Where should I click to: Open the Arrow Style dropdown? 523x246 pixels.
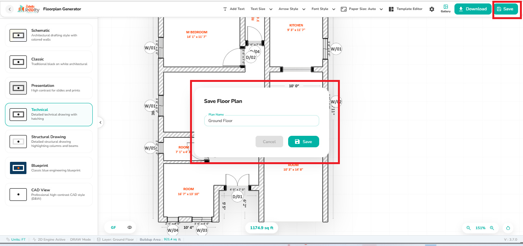pos(292,9)
